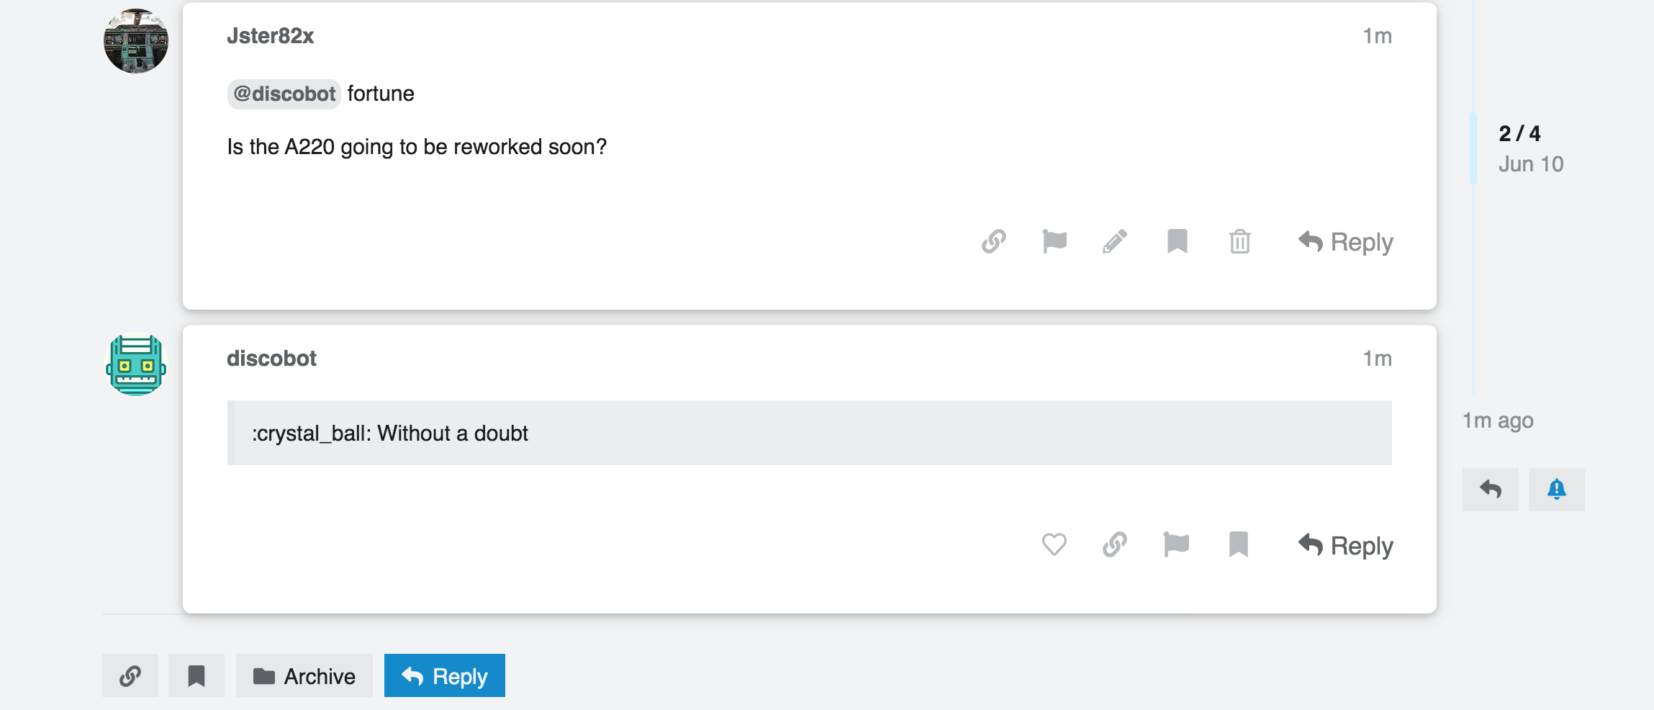Screen dimensions: 1654x710
Task: Like discobot's reply with heart icon
Action: point(1054,545)
